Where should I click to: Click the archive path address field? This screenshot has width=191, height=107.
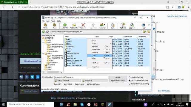coord(96,32)
